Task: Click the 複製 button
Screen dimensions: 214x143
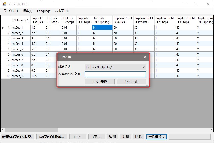Action: (125, 137)
